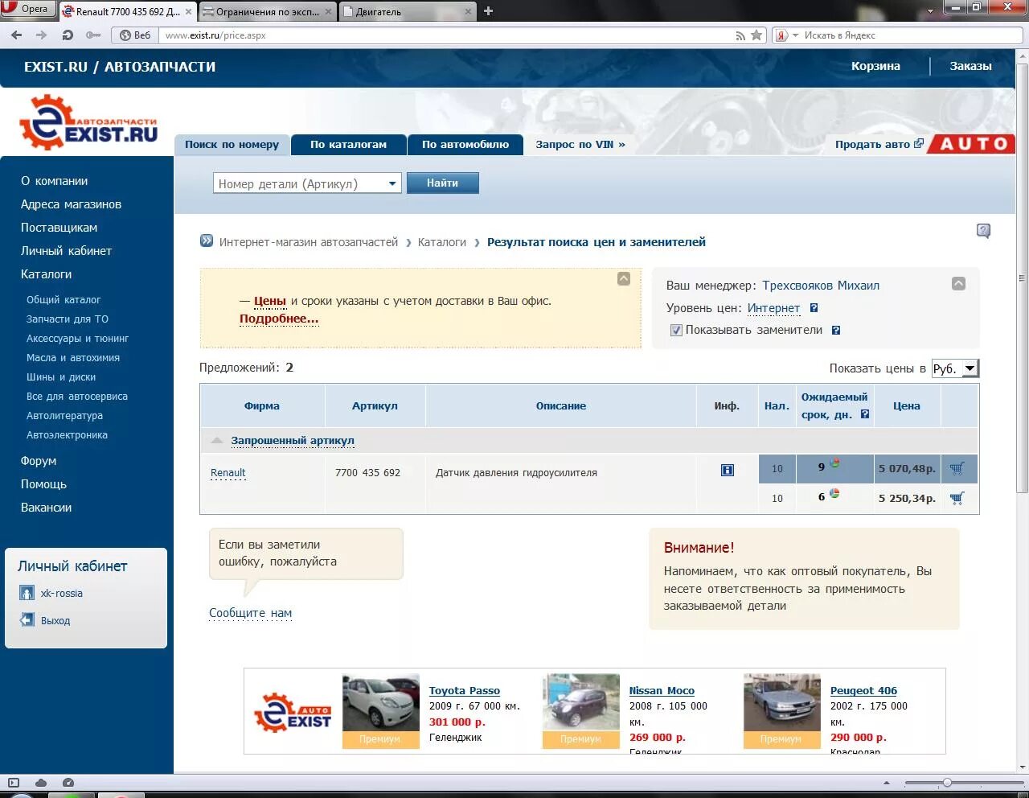
Task: Add the 5 250,34р. offer to cart
Action: 957,498
